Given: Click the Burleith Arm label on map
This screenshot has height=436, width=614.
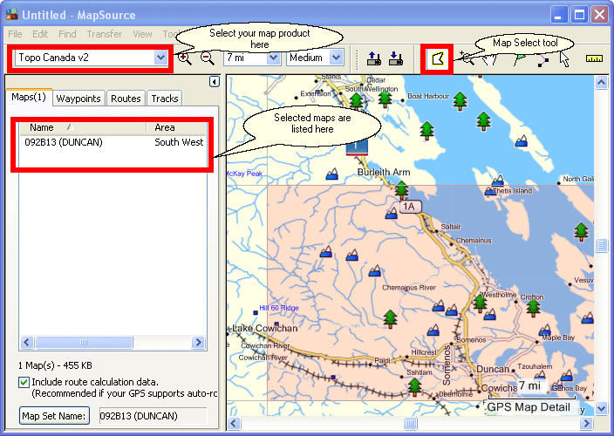Looking at the screenshot, I should 384,172.
